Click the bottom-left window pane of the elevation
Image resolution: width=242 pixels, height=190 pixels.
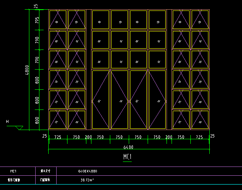pyautogui.click(x=58, y=120)
